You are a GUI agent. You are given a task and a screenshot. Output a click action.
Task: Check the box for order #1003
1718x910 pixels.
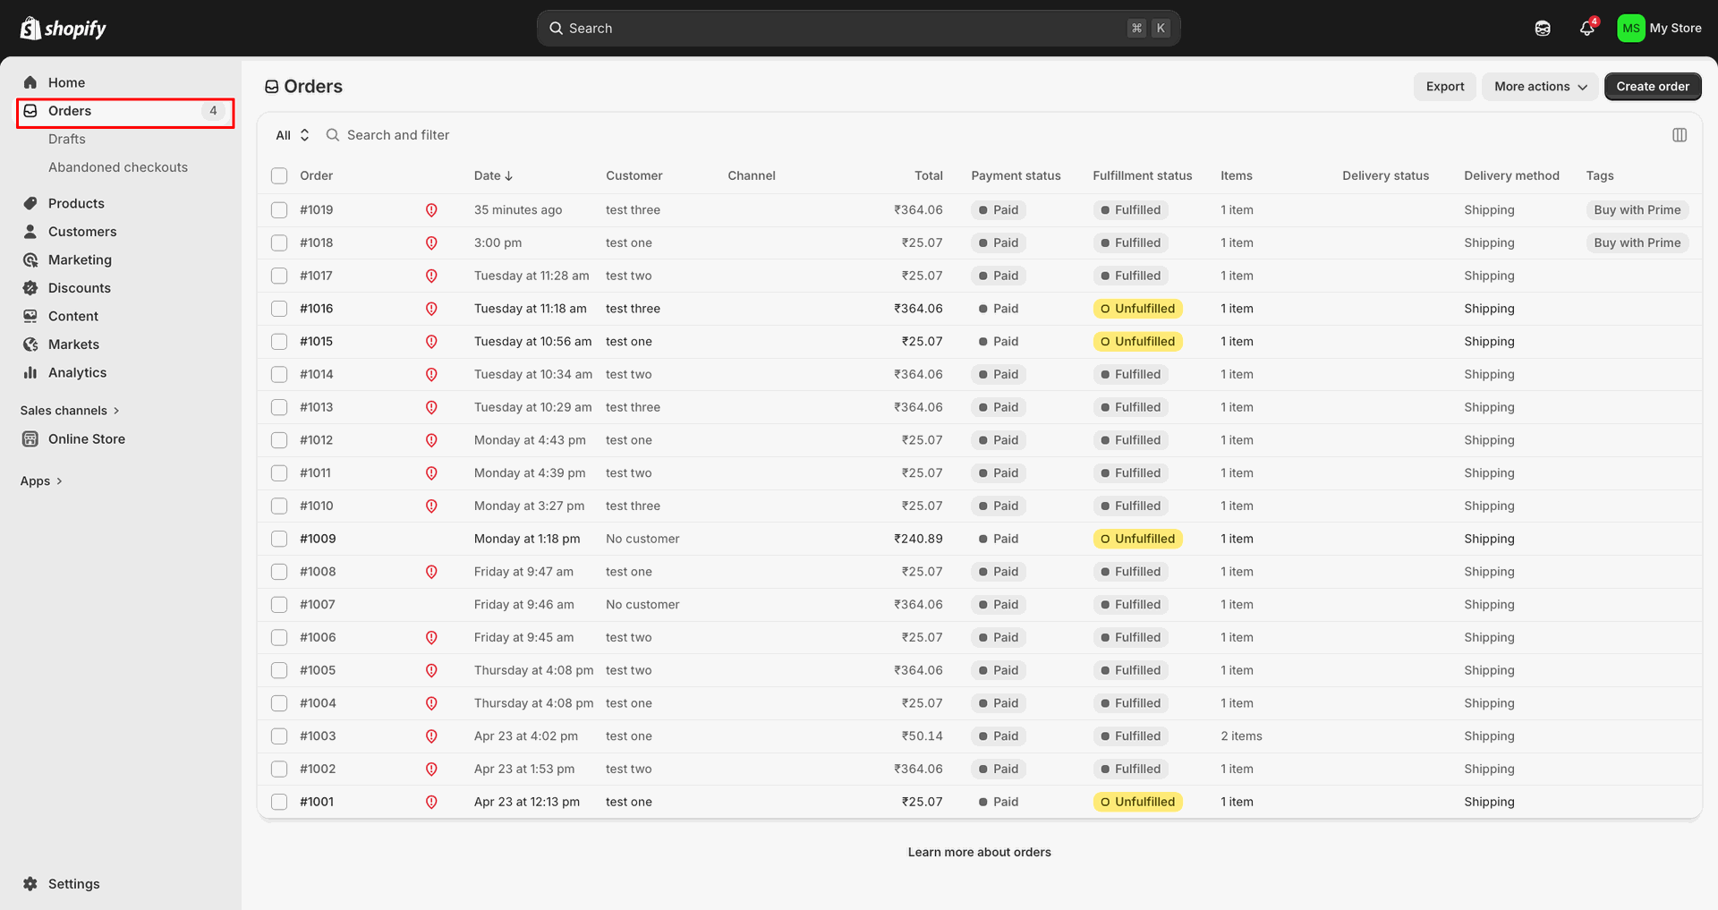click(279, 736)
